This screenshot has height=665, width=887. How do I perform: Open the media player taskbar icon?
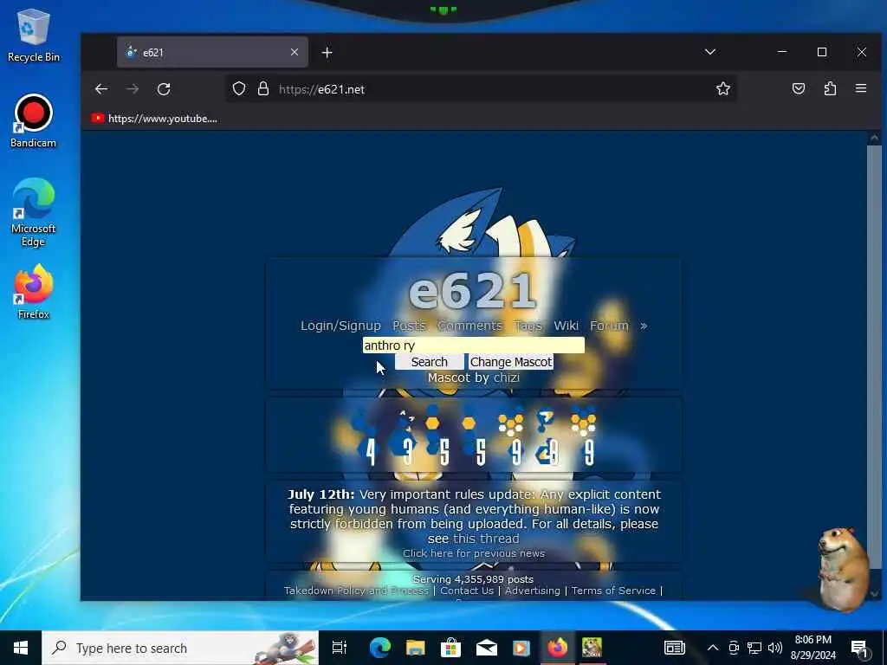point(521,648)
